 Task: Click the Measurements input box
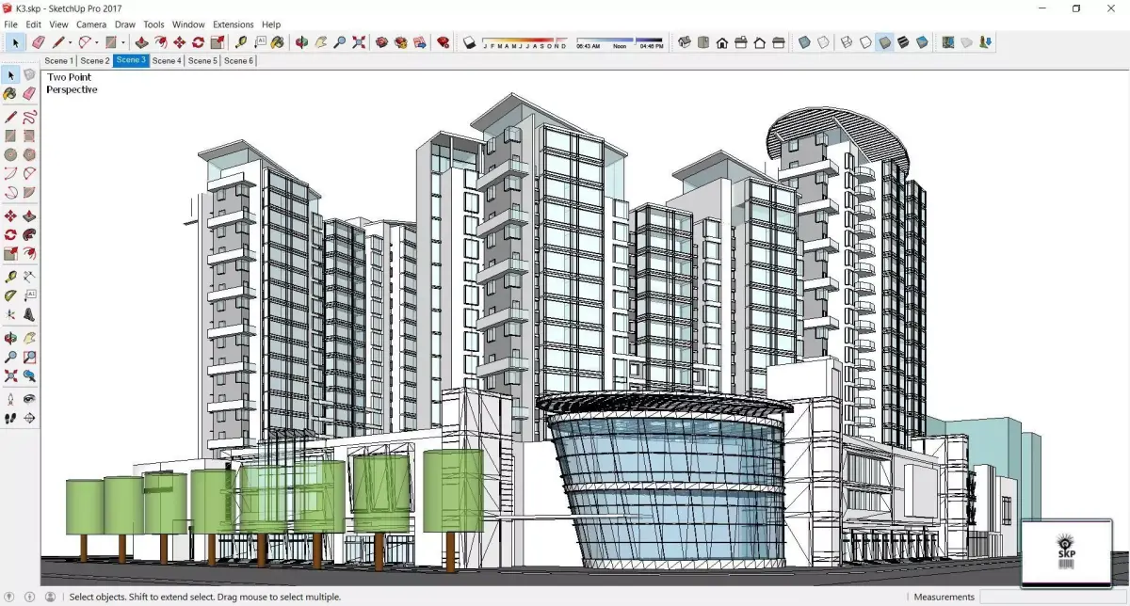point(1054,597)
